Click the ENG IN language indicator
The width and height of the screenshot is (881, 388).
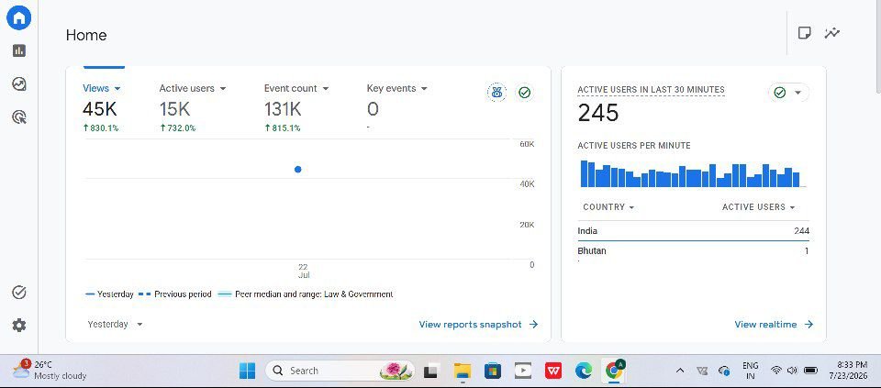[750, 371]
